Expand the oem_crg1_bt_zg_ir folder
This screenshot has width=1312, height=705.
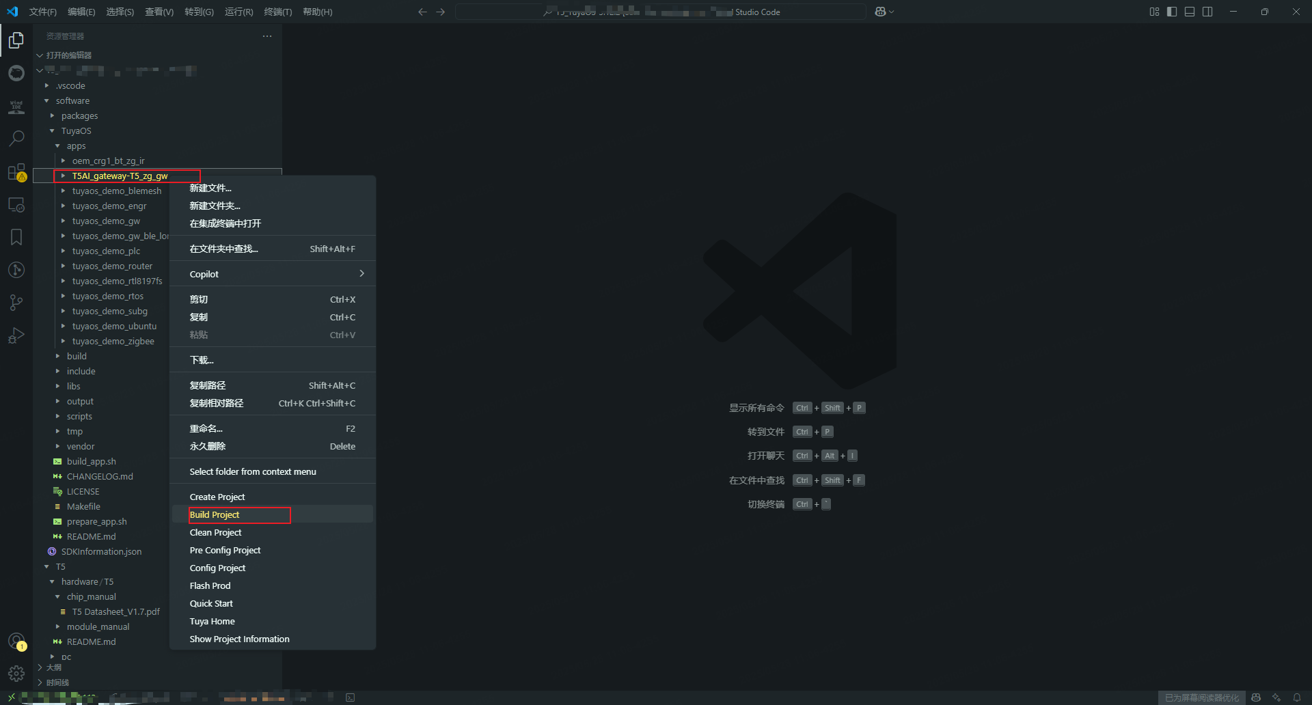(63, 161)
